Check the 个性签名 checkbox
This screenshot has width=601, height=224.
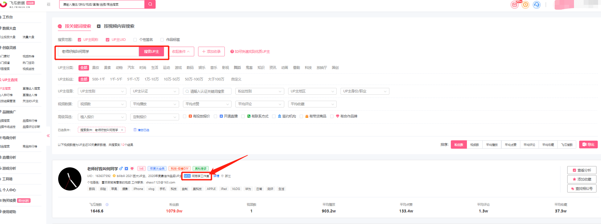[135, 40]
